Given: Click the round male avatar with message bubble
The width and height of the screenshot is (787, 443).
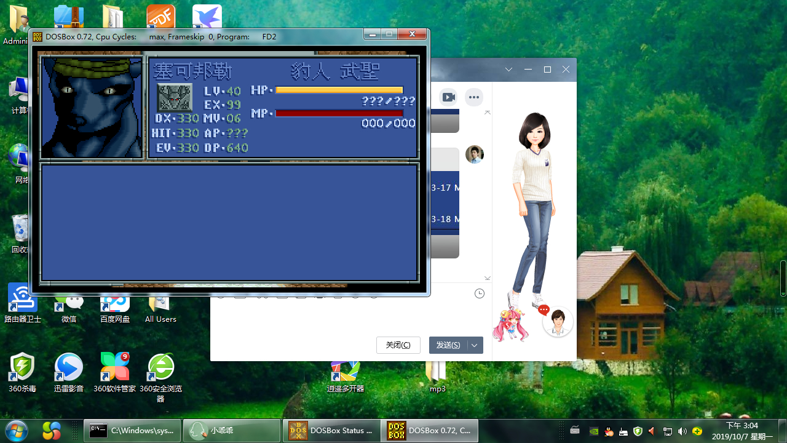Looking at the screenshot, I should click(558, 321).
